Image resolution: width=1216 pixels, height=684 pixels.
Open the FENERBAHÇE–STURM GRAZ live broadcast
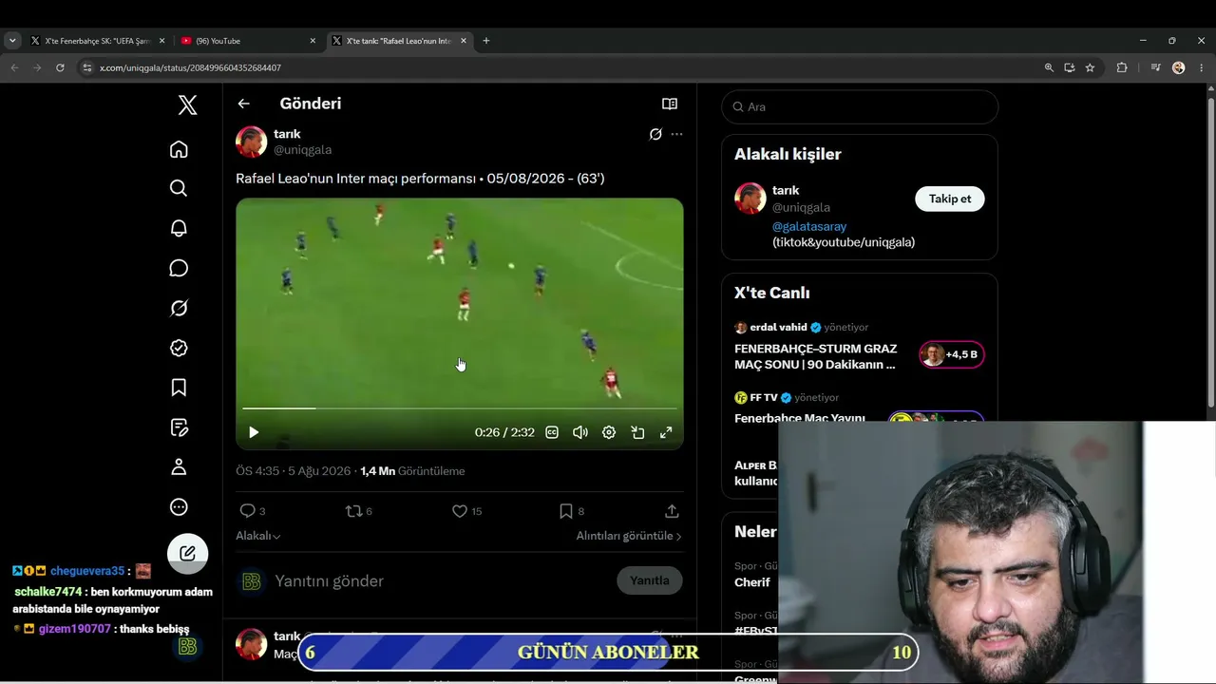[815, 356]
